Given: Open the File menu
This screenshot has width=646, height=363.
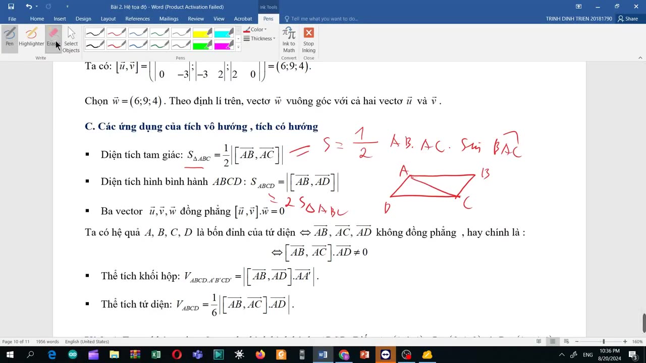Looking at the screenshot, I should click(x=12, y=19).
